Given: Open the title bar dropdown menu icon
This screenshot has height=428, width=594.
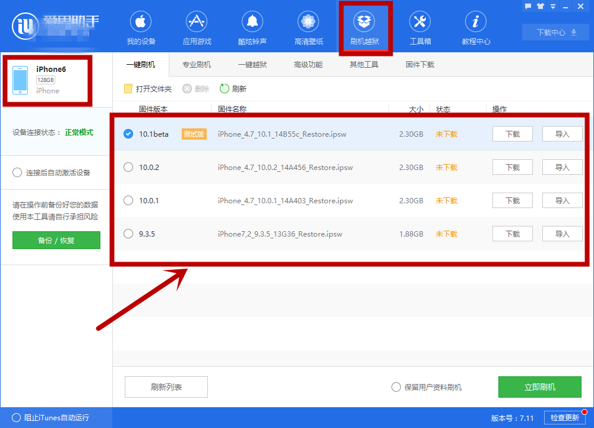Looking at the screenshot, I should pos(553,6).
